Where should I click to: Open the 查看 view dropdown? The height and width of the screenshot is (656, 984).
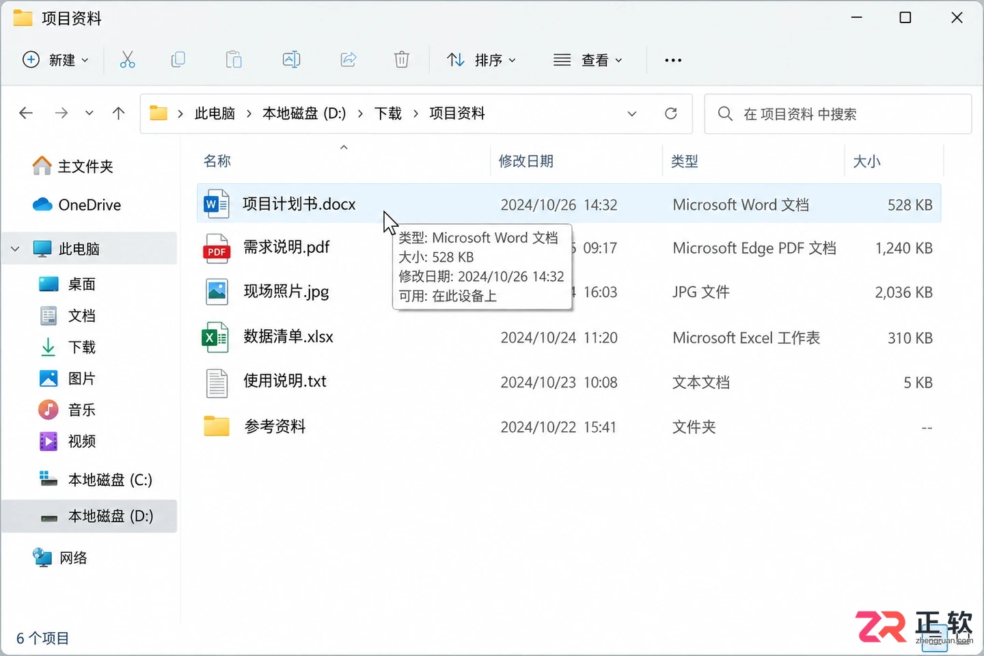click(588, 60)
